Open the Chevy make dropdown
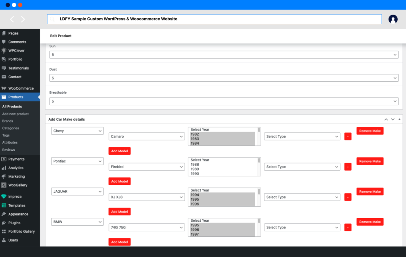Image resolution: width=406 pixels, height=257 pixels. point(77,131)
